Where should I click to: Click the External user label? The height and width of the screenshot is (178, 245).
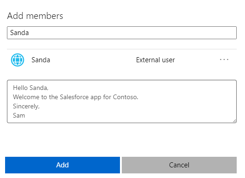155,60
